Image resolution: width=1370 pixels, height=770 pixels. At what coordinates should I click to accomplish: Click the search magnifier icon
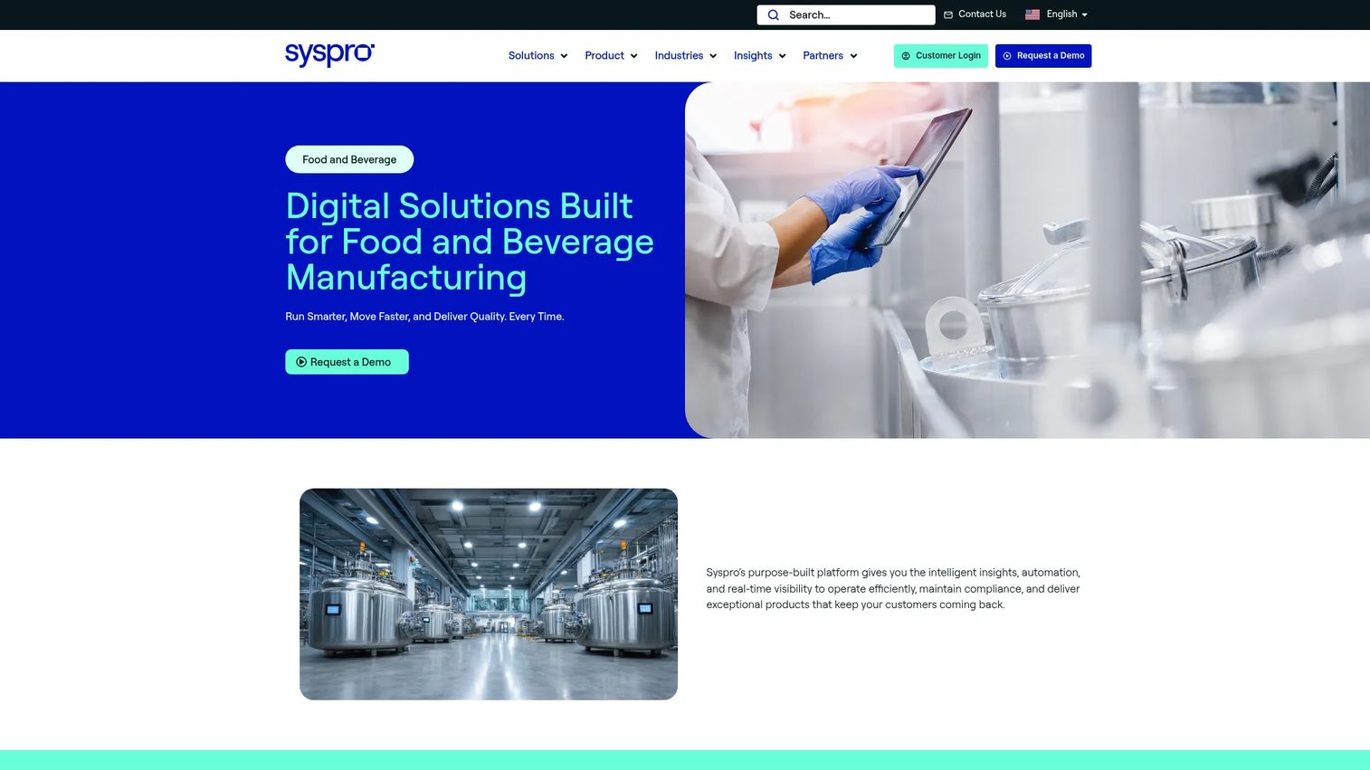pos(774,14)
